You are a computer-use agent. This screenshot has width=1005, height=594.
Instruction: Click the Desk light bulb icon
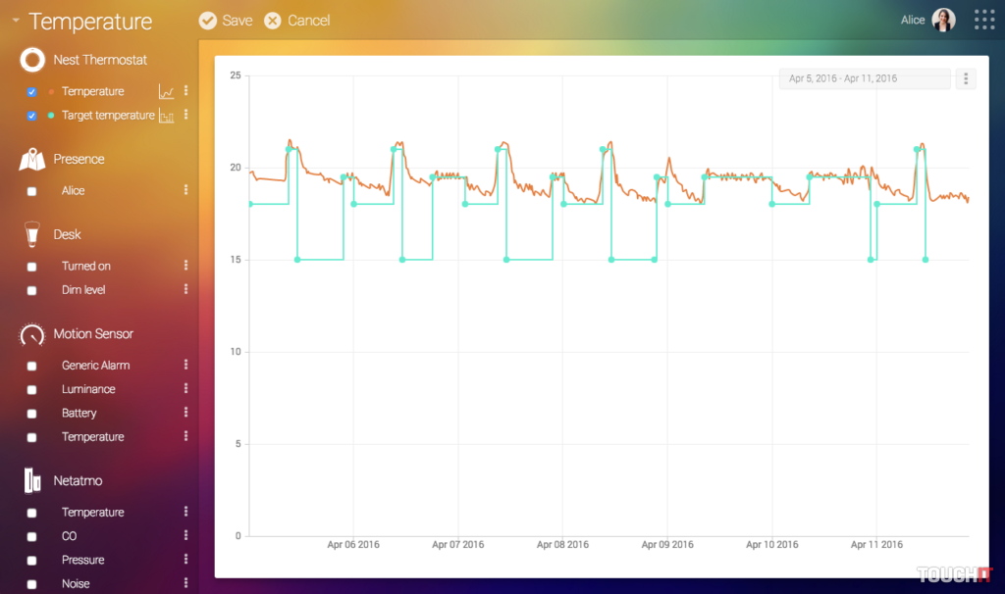point(32,234)
